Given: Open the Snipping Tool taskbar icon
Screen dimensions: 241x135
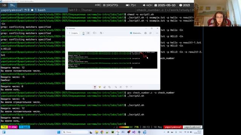Looking at the screenshot, I should [x=118, y=132].
